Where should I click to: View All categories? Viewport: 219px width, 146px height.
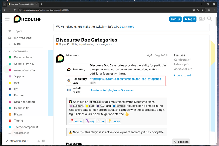click(21, 133)
